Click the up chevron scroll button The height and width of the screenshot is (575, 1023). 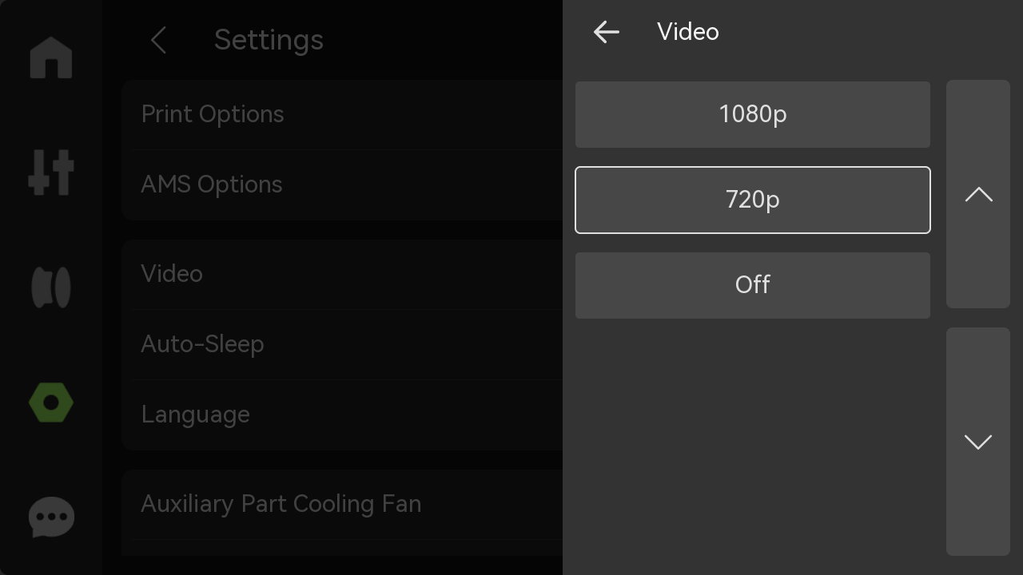click(x=978, y=194)
